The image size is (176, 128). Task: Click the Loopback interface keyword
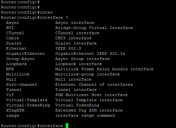(x=16, y=64)
